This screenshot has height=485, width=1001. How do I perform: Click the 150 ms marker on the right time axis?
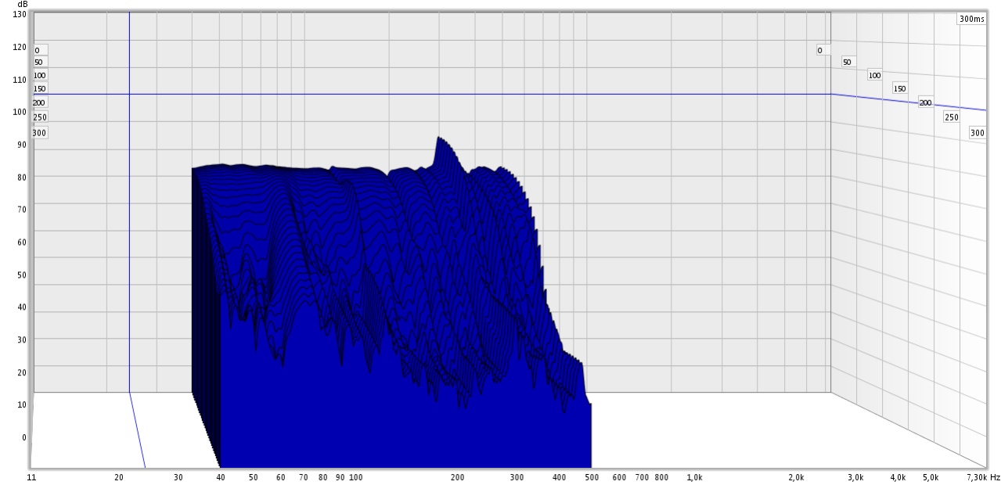900,88
